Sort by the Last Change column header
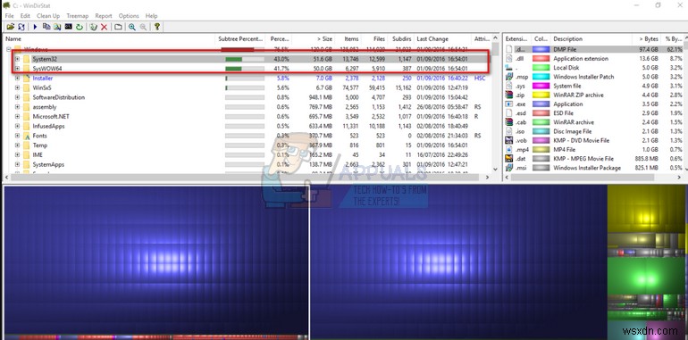 tap(442, 39)
